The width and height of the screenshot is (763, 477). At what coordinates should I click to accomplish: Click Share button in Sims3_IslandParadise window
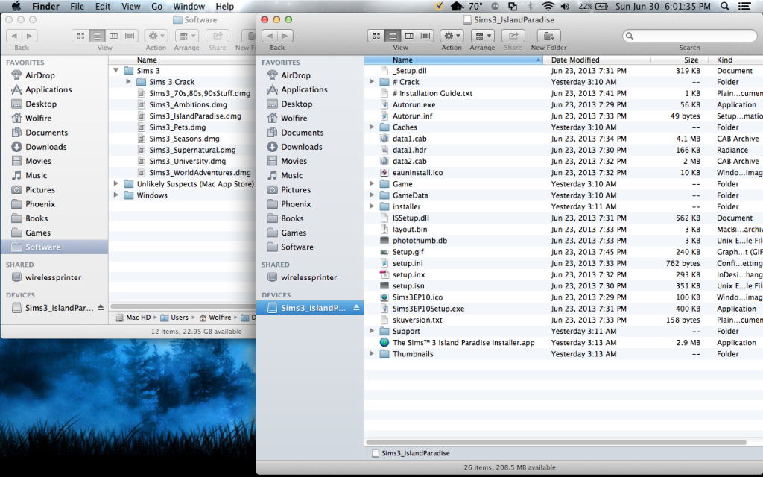[513, 36]
